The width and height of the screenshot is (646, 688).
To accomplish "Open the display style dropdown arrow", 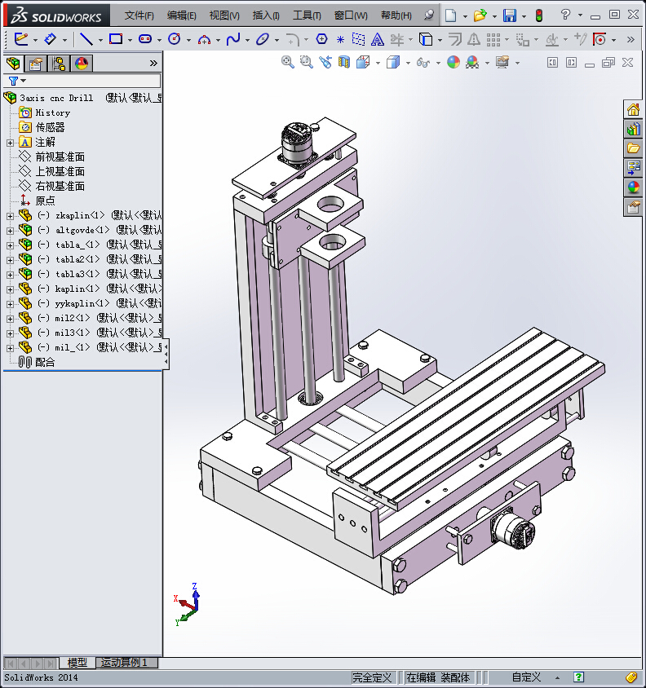I will [x=408, y=64].
